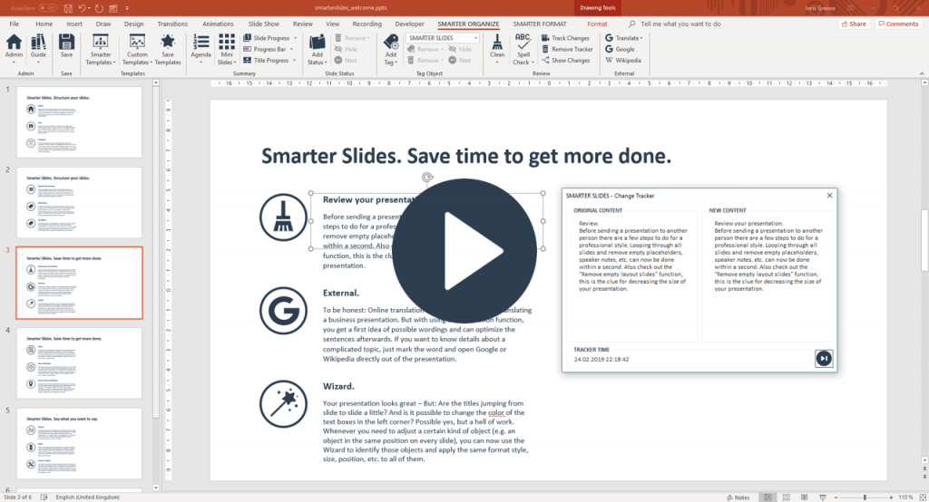Click the Undo arrow in title bar

coord(83,8)
